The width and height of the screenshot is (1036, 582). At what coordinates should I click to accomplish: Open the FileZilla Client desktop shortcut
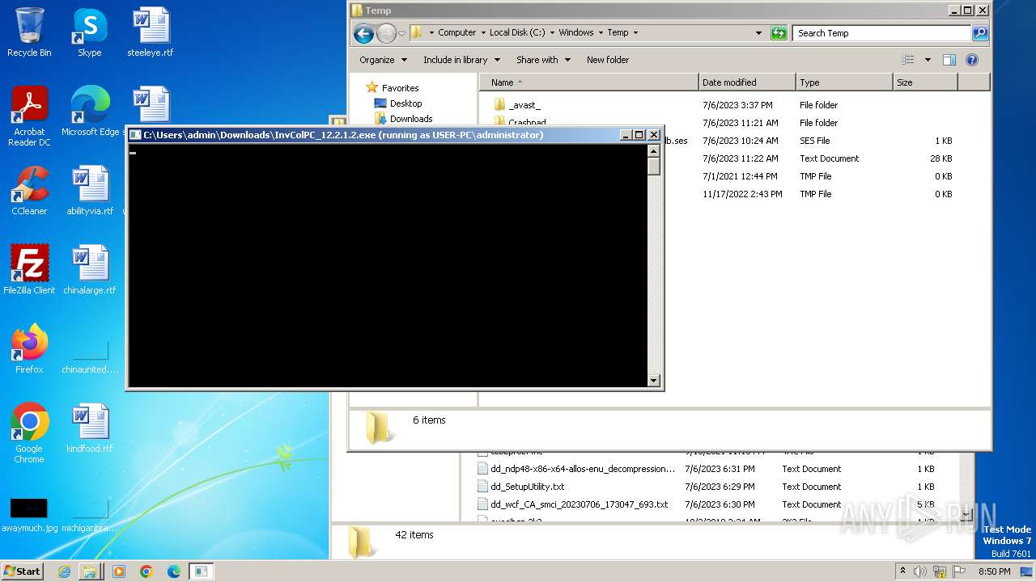pos(29,270)
